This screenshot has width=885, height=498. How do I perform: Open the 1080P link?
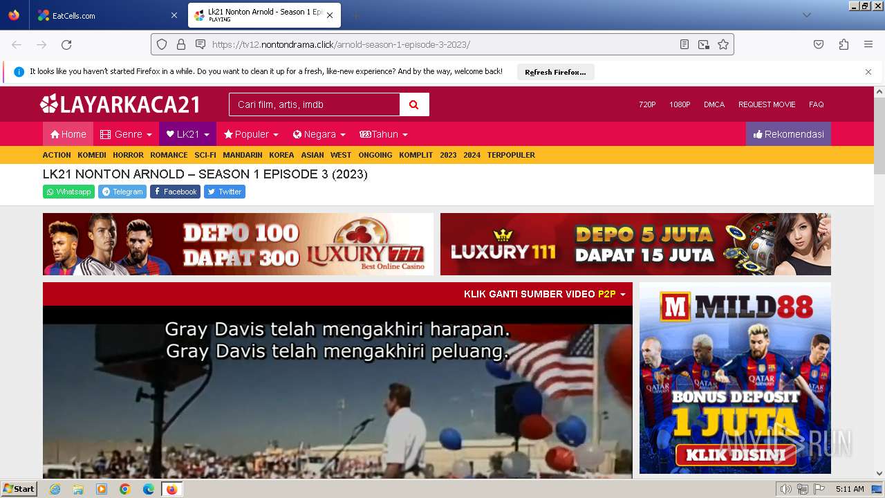(x=680, y=104)
